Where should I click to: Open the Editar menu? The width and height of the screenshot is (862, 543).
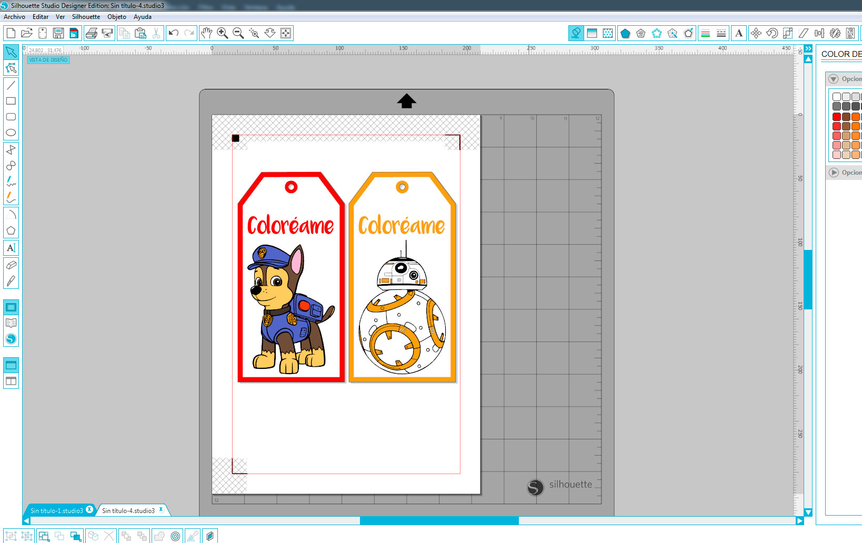coord(41,17)
